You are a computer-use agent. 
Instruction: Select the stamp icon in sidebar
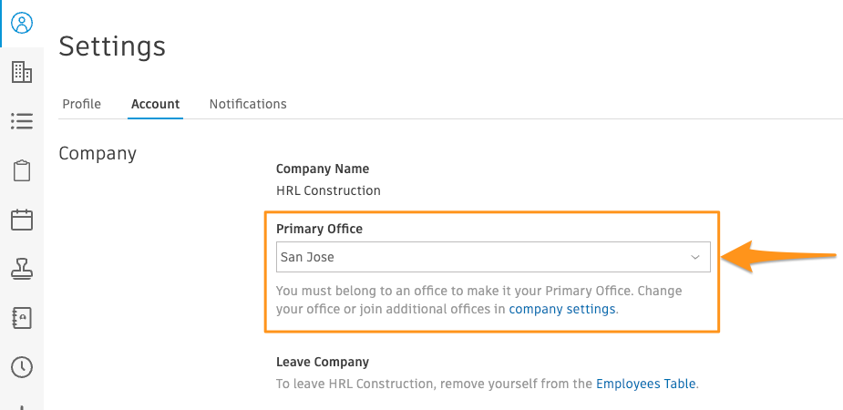(x=22, y=268)
